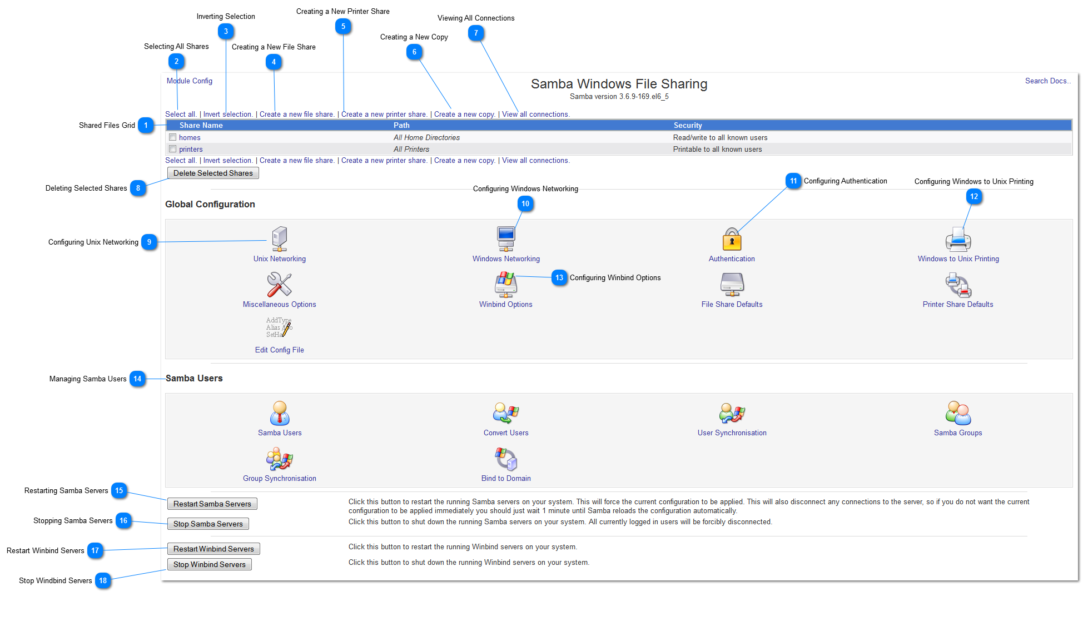Click the Invert selection link under the shares table

228,161
